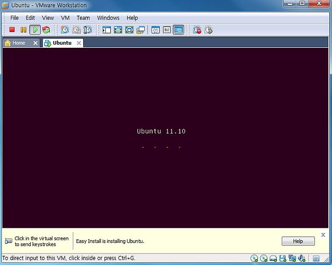The height and width of the screenshot is (265, 332).
Task: Click the Help button in Easy Install bar
Action: click(298, 241)
